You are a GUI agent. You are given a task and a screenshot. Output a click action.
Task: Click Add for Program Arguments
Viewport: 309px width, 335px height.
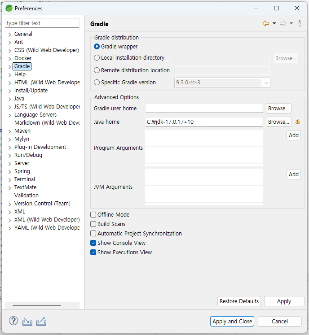click(294, 135)
